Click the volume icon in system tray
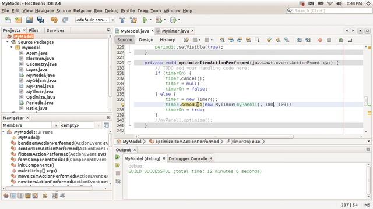This screenshot has height=209, width=373. coord(339,3)
